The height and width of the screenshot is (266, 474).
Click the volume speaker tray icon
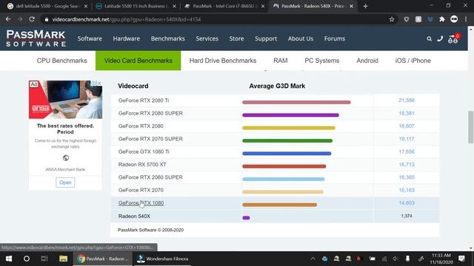click(x=395, y=259)
